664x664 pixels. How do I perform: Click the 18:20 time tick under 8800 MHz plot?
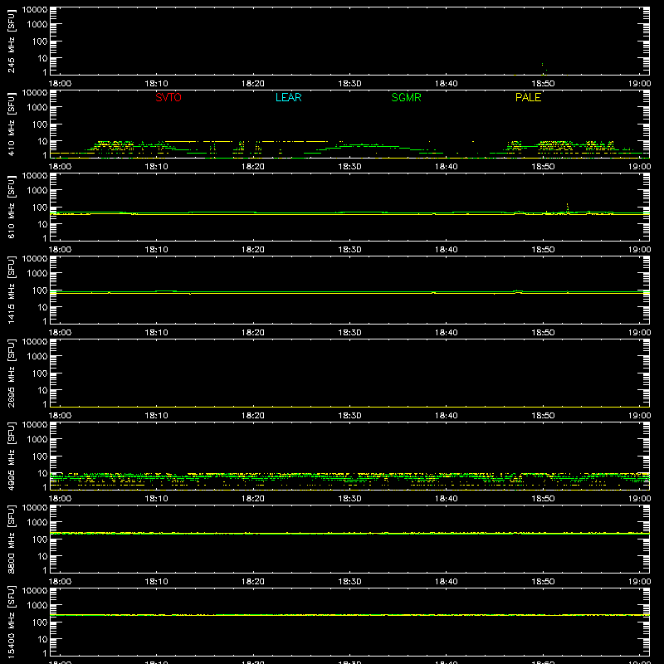click(253, 582)
